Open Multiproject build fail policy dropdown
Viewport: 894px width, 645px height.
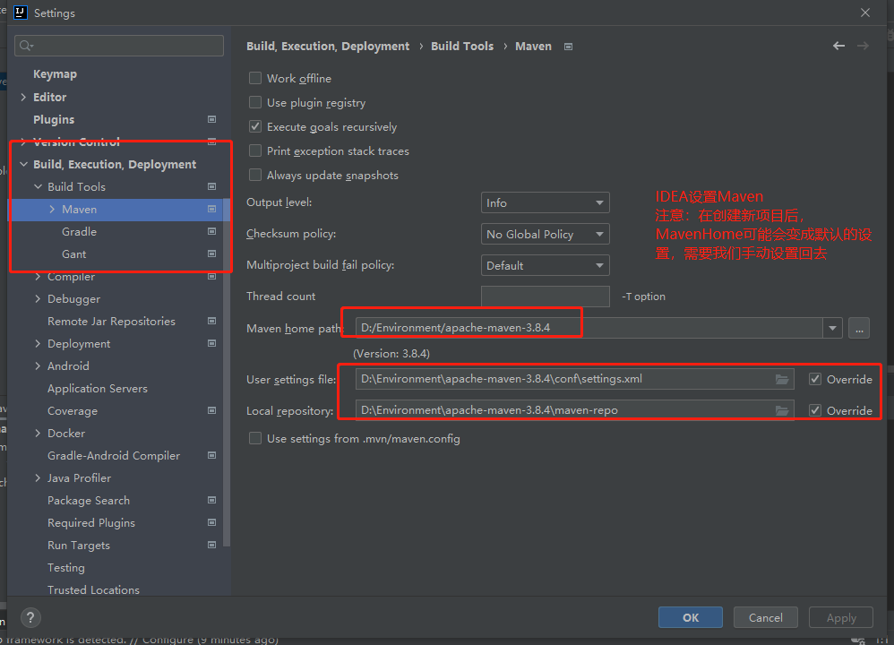pyautogui.click(x=545, y=266)
